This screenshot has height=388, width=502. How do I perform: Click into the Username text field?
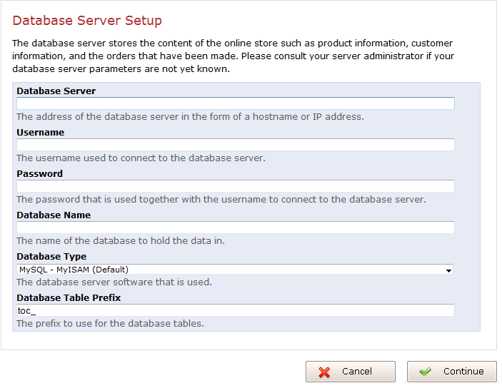coord(236,145)
